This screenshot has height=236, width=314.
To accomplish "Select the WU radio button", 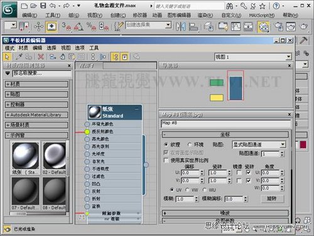I will 205,189.
